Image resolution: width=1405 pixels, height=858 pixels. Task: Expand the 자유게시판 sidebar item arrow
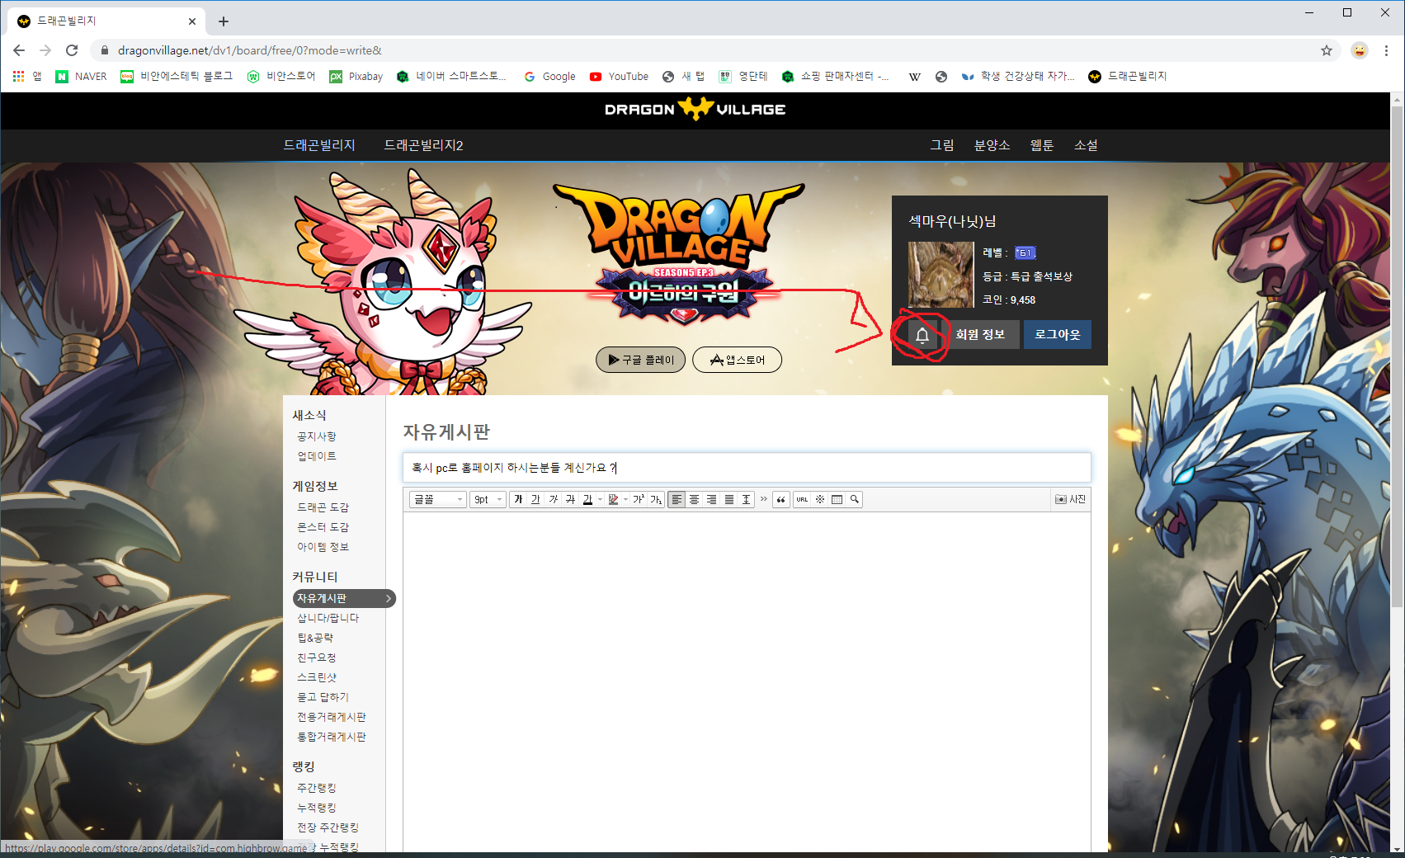pos(389,598)
